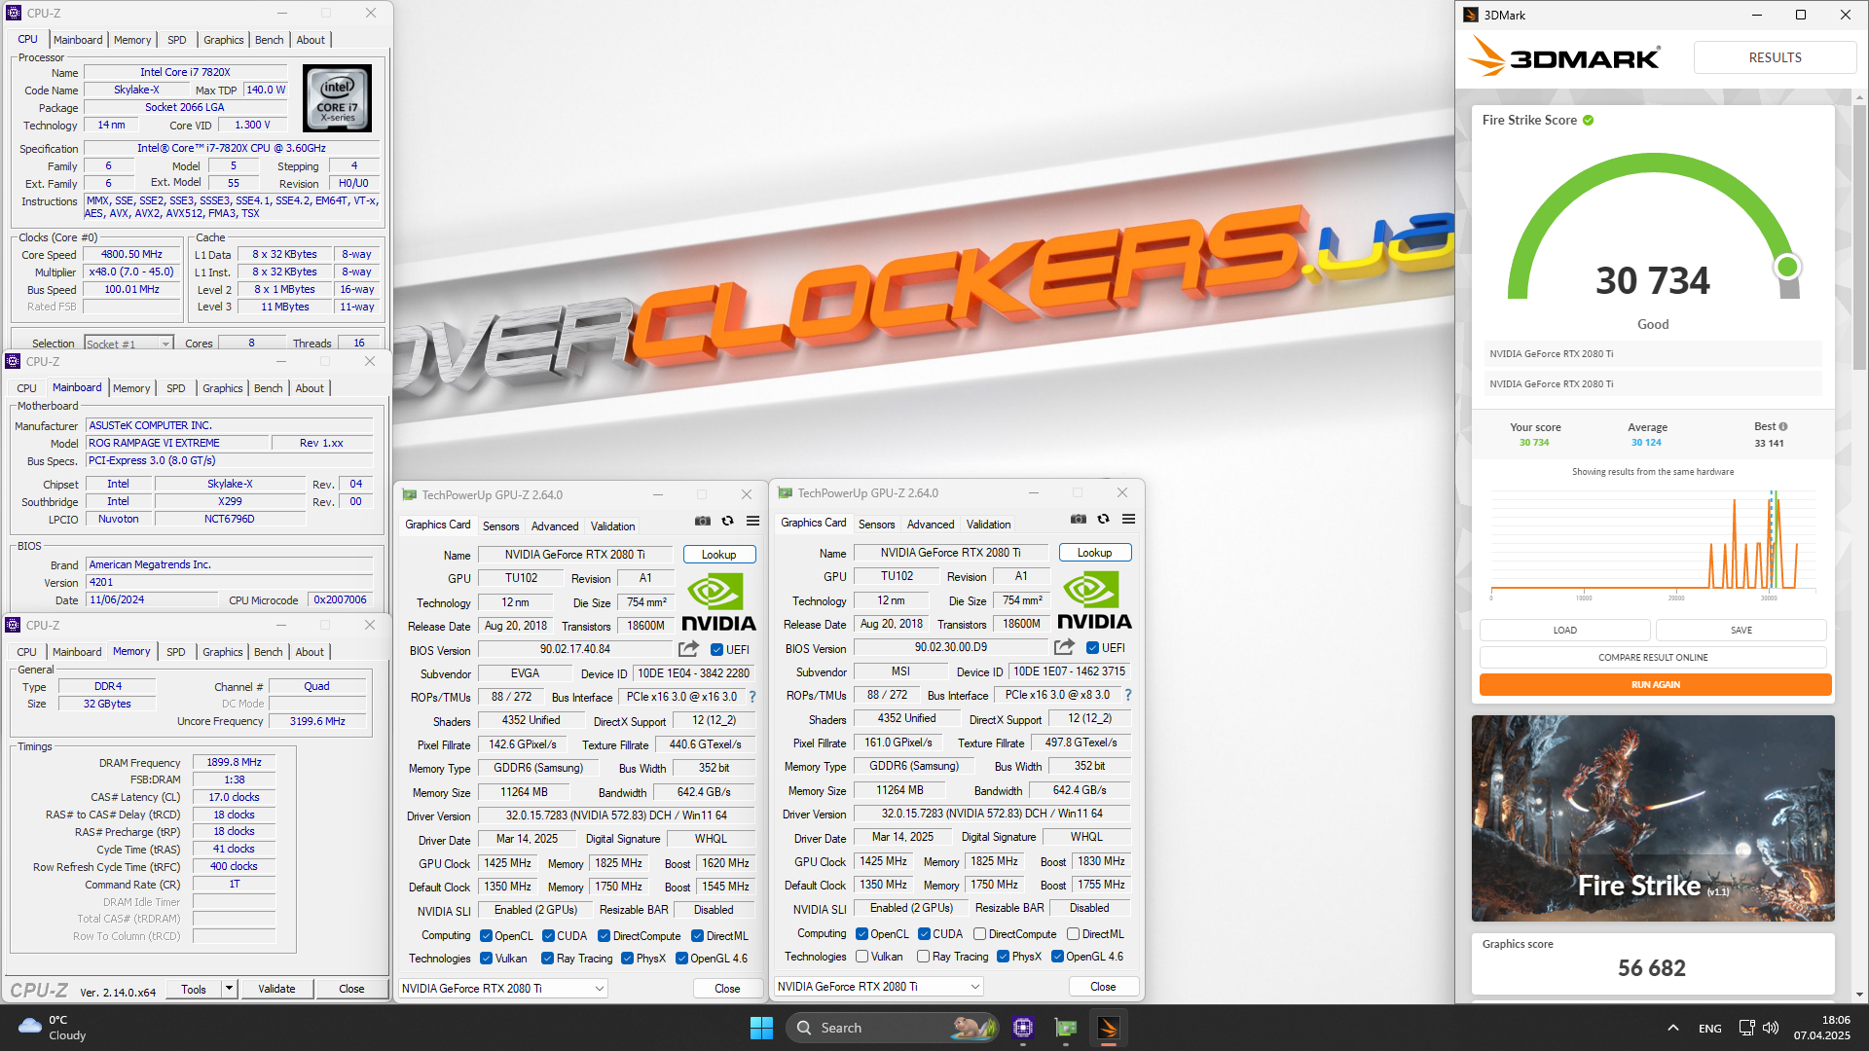The image size is (1869, 1051).
Task: Click NVIDIA logo in left GPU-Z
Action: pos(718,603)
